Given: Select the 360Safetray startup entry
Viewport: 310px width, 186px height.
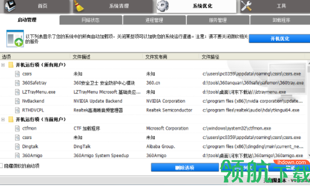Looking at the screenshot, I should tap(34, 83).
